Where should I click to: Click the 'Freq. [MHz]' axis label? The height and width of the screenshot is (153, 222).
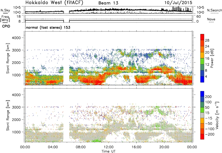pos(5,19)
